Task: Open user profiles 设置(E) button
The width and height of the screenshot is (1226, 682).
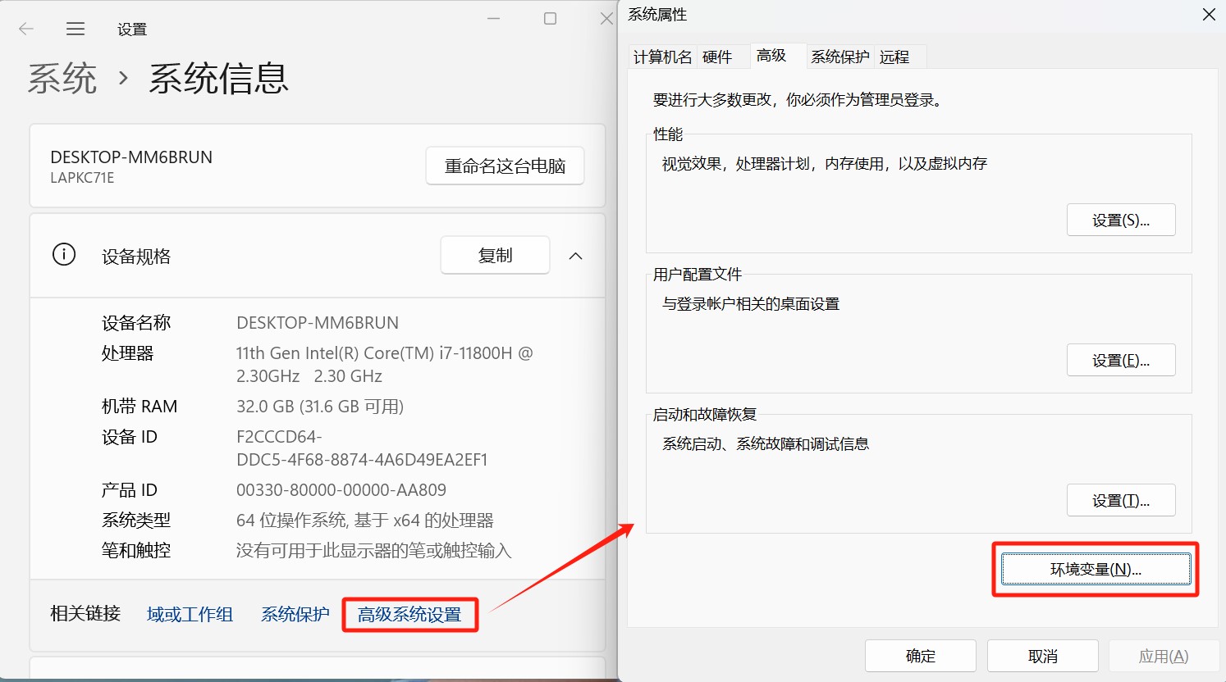Action: tap(1120, 361)
